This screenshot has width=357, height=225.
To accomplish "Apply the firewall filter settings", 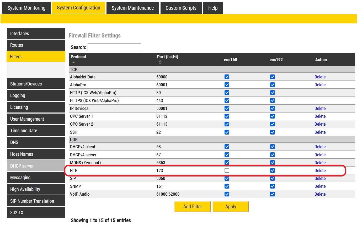I will click(x=231, y=206).
